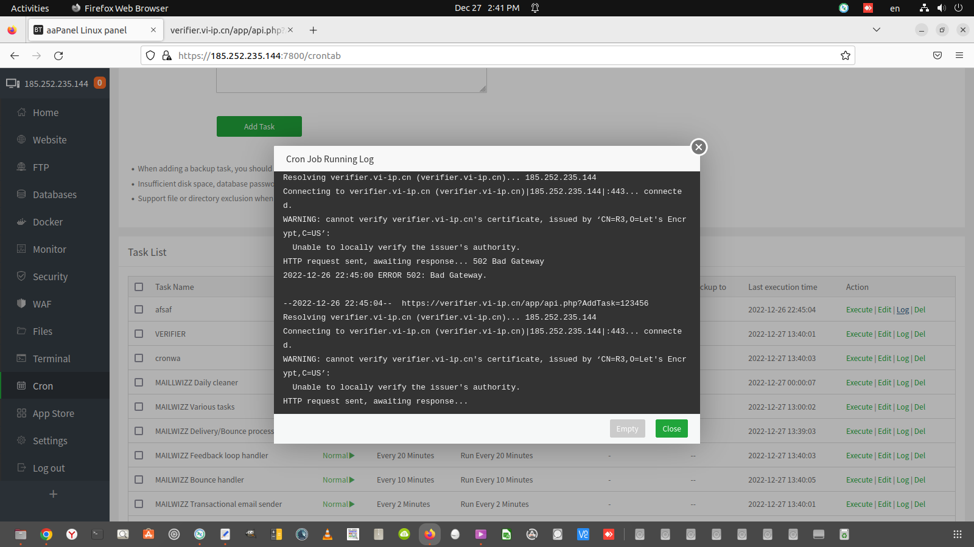
Task: Select Cron in the aaPanel sidebar
Action: pyautogui.click(x=43, y=386)
